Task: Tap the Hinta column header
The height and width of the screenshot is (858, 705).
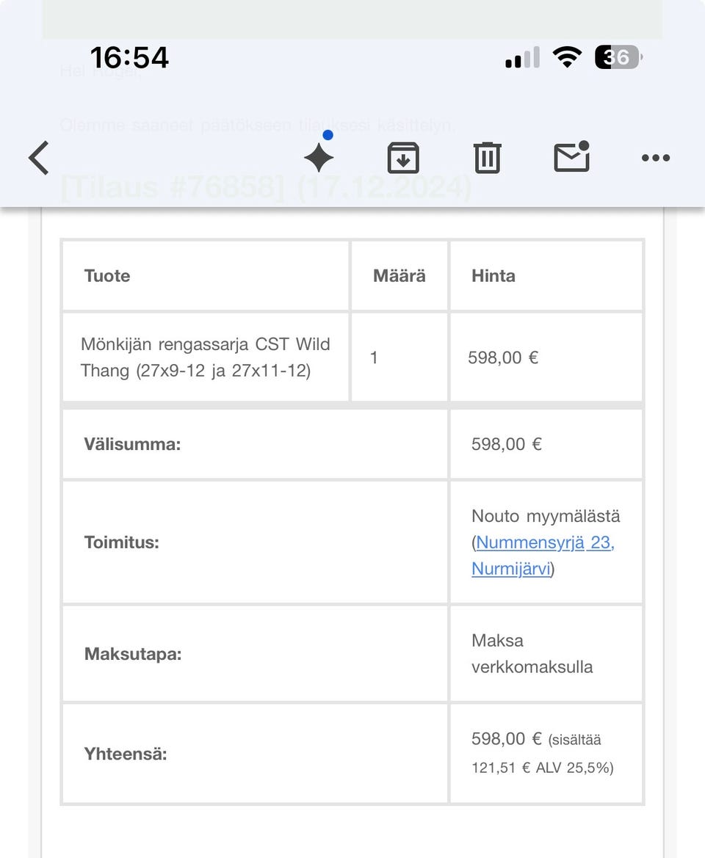Action: [x=493, y=276]
